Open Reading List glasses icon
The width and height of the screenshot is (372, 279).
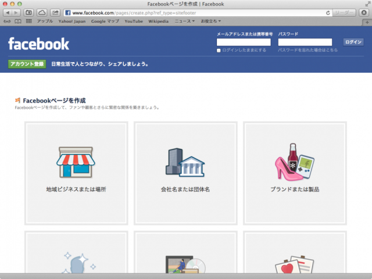pyautogui.click(x=7, y=22)
